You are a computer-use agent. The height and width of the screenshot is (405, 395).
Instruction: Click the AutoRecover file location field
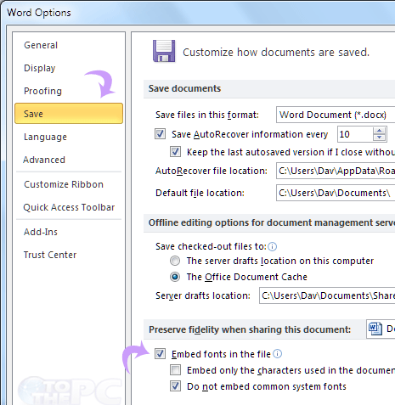[336, 171]
